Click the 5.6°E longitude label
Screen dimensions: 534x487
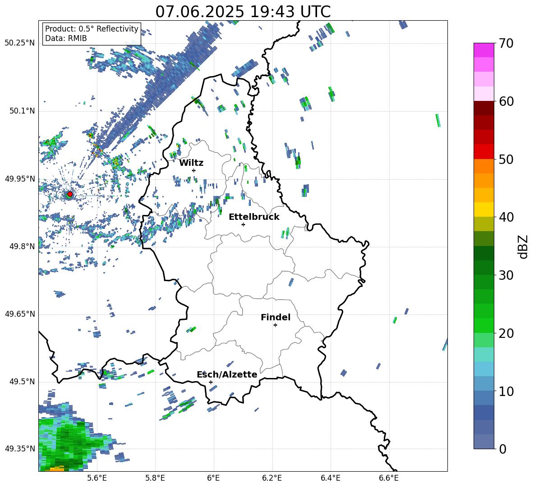(97, 478)
